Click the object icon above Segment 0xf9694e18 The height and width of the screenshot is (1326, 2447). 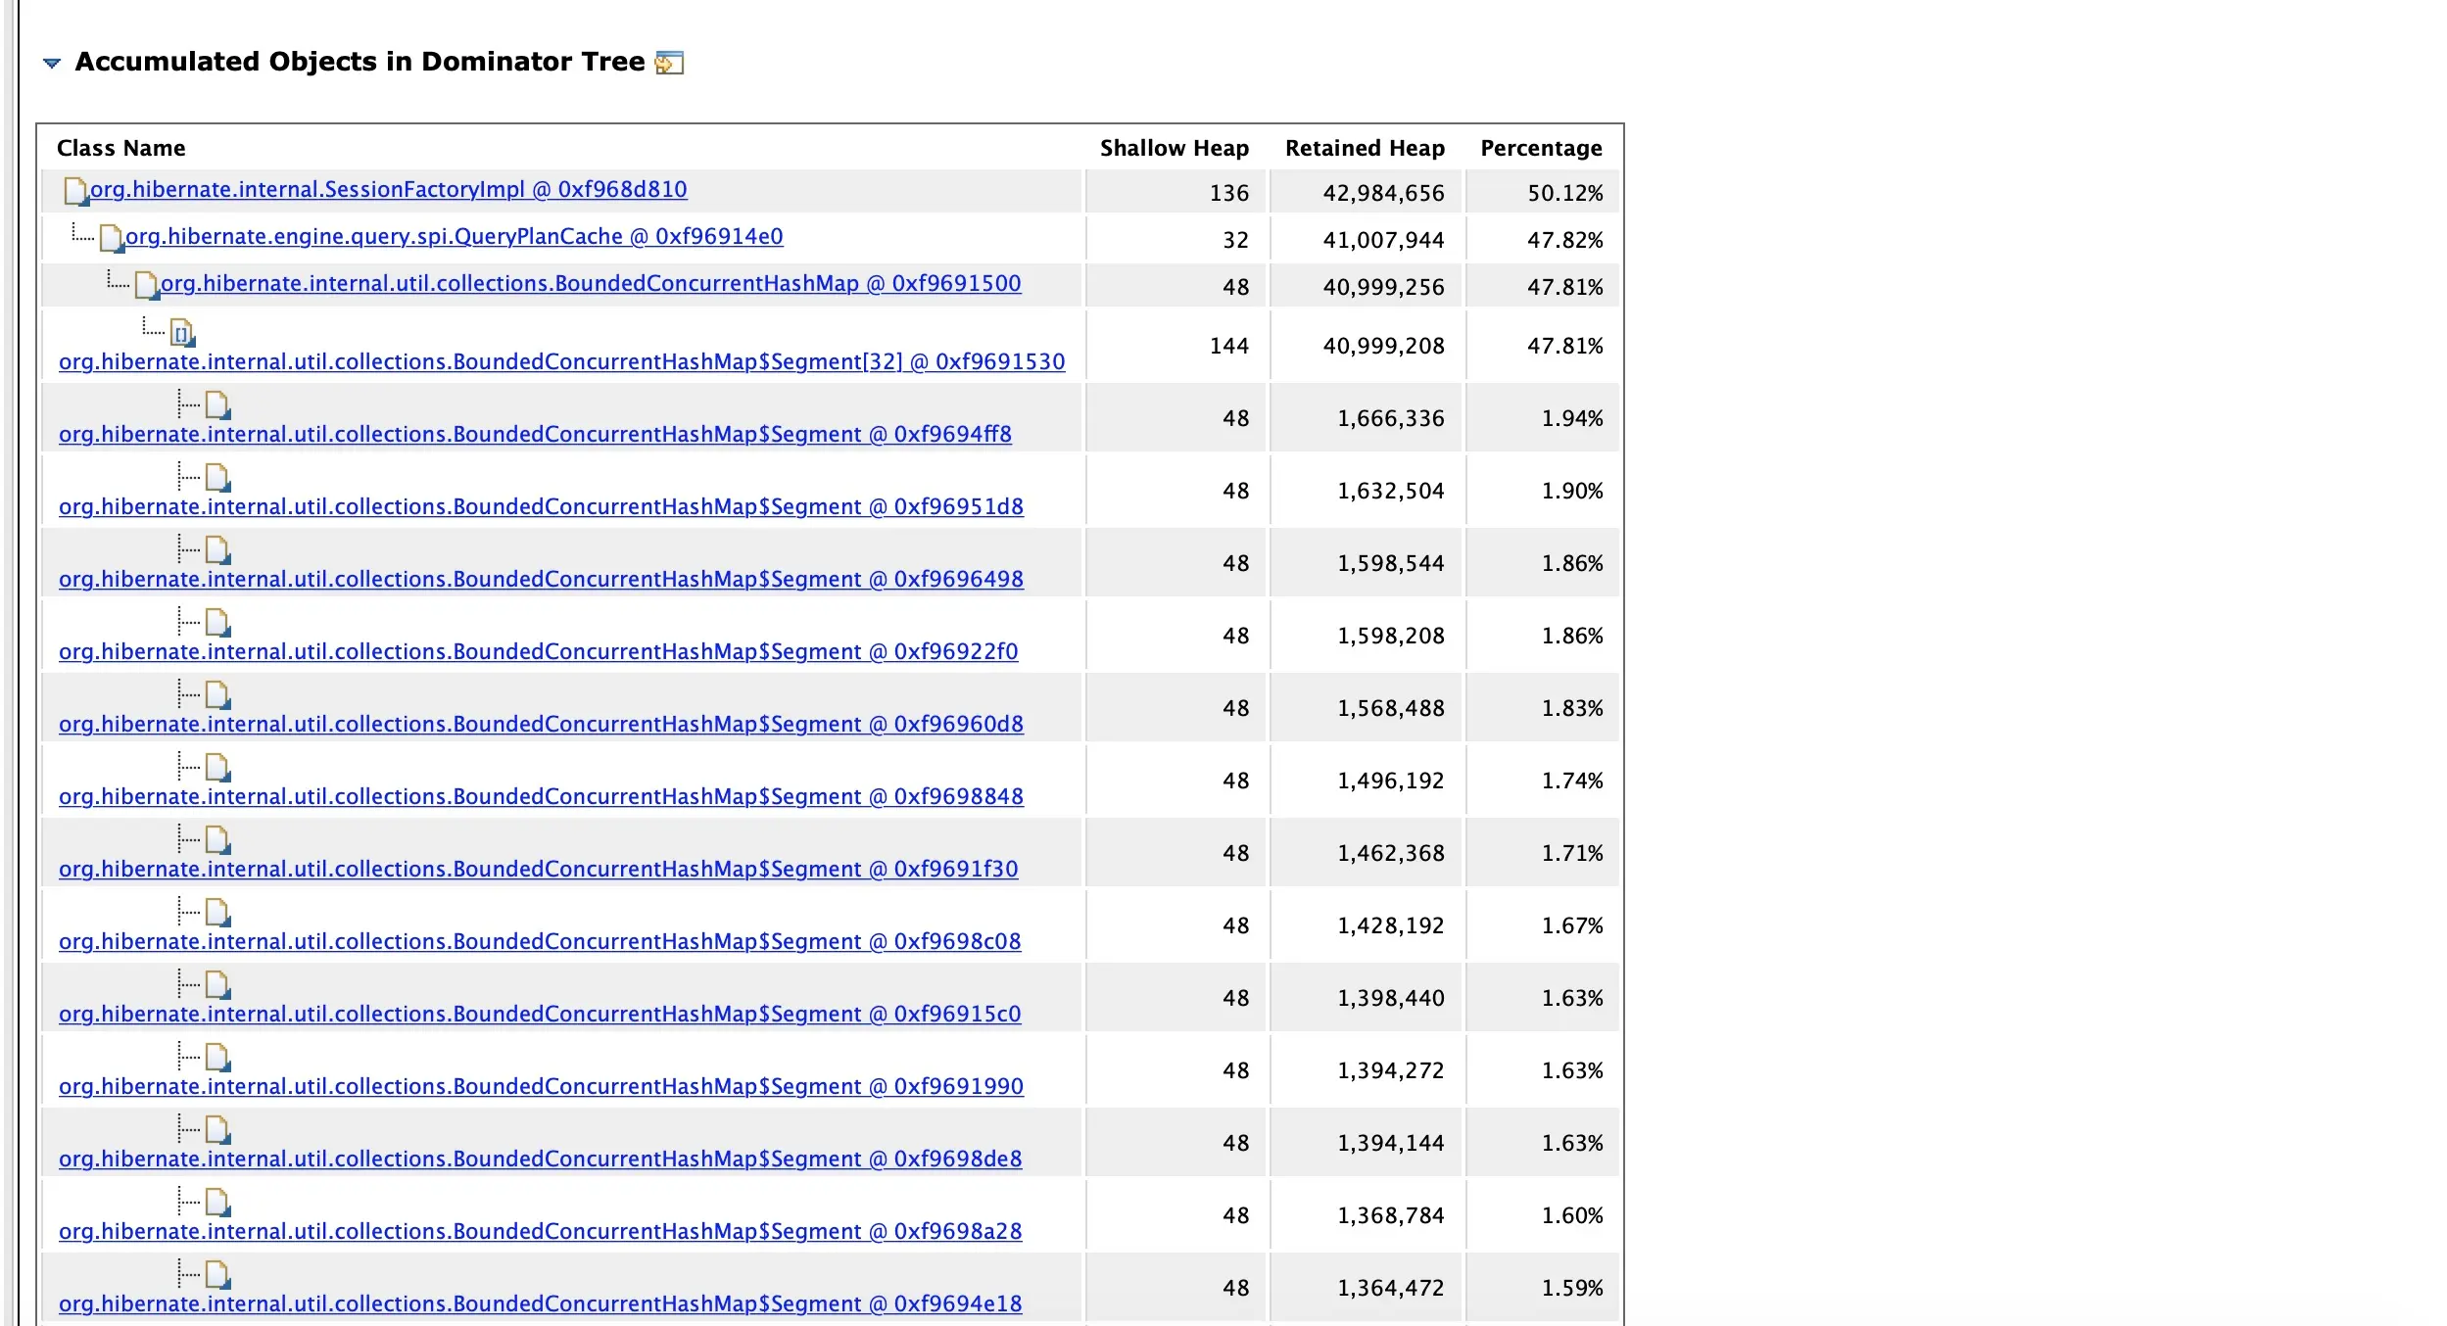(217, 1274)
